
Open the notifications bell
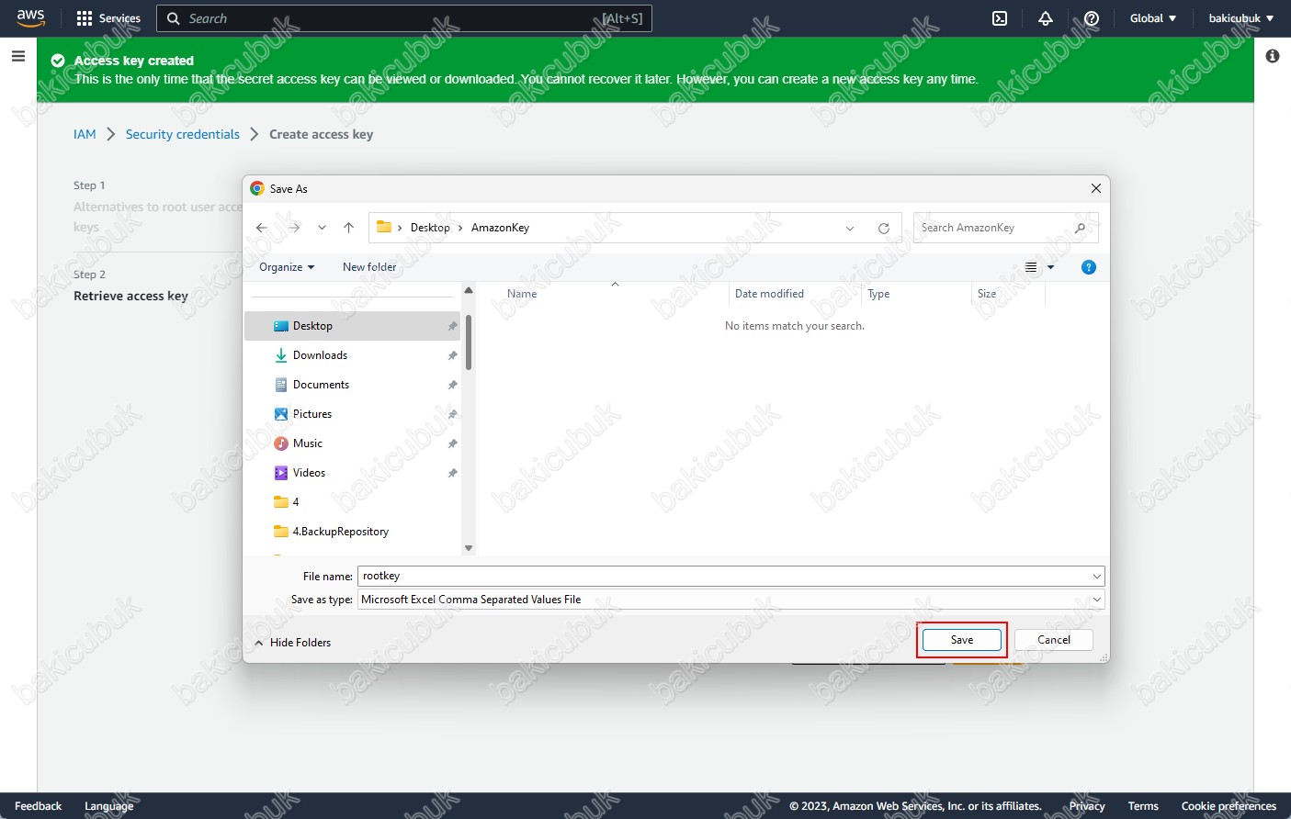tap(1046, 18)
